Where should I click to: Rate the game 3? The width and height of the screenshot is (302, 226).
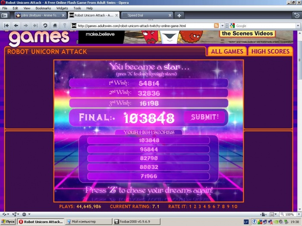tap(199, 207)
